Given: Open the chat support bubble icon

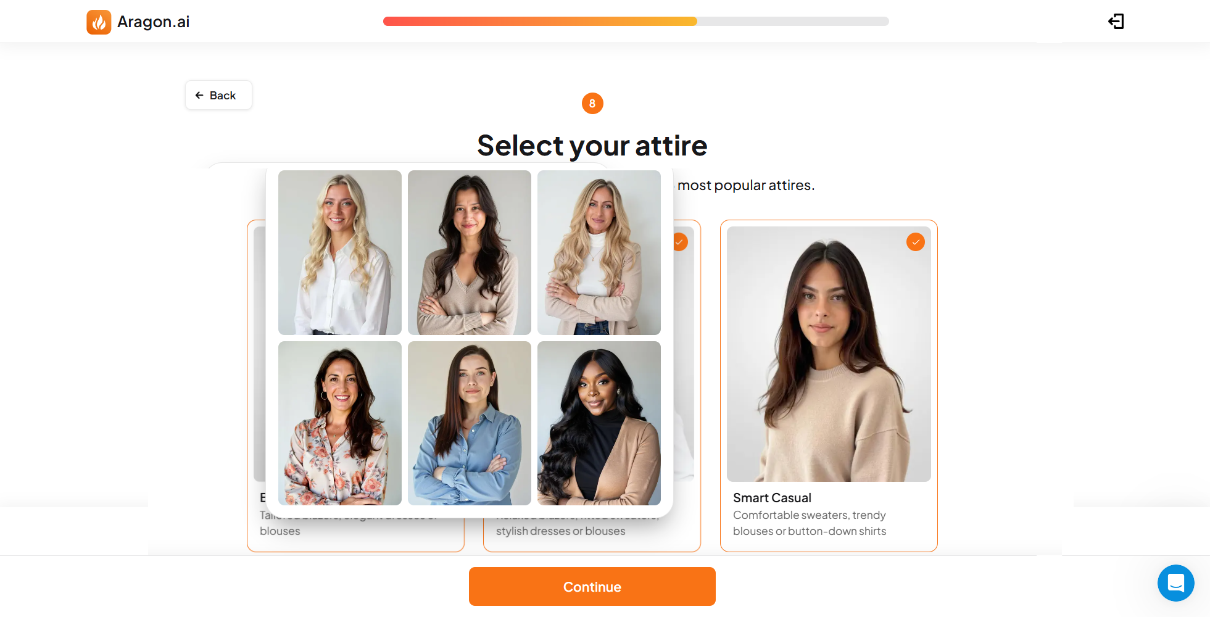Looking at the screenshot, I should coord(1175,582).
